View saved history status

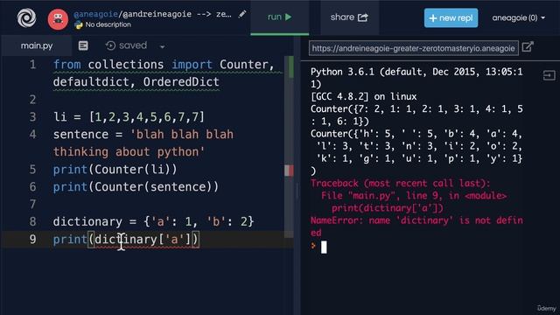tap(126, 45)
